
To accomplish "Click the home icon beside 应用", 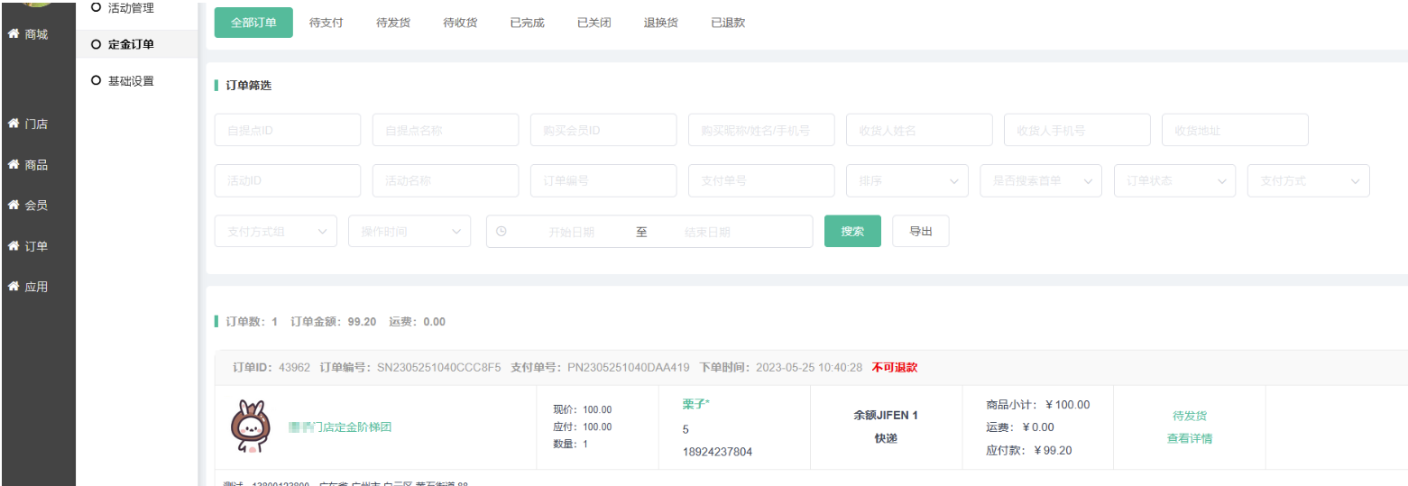I will (14, 287).
